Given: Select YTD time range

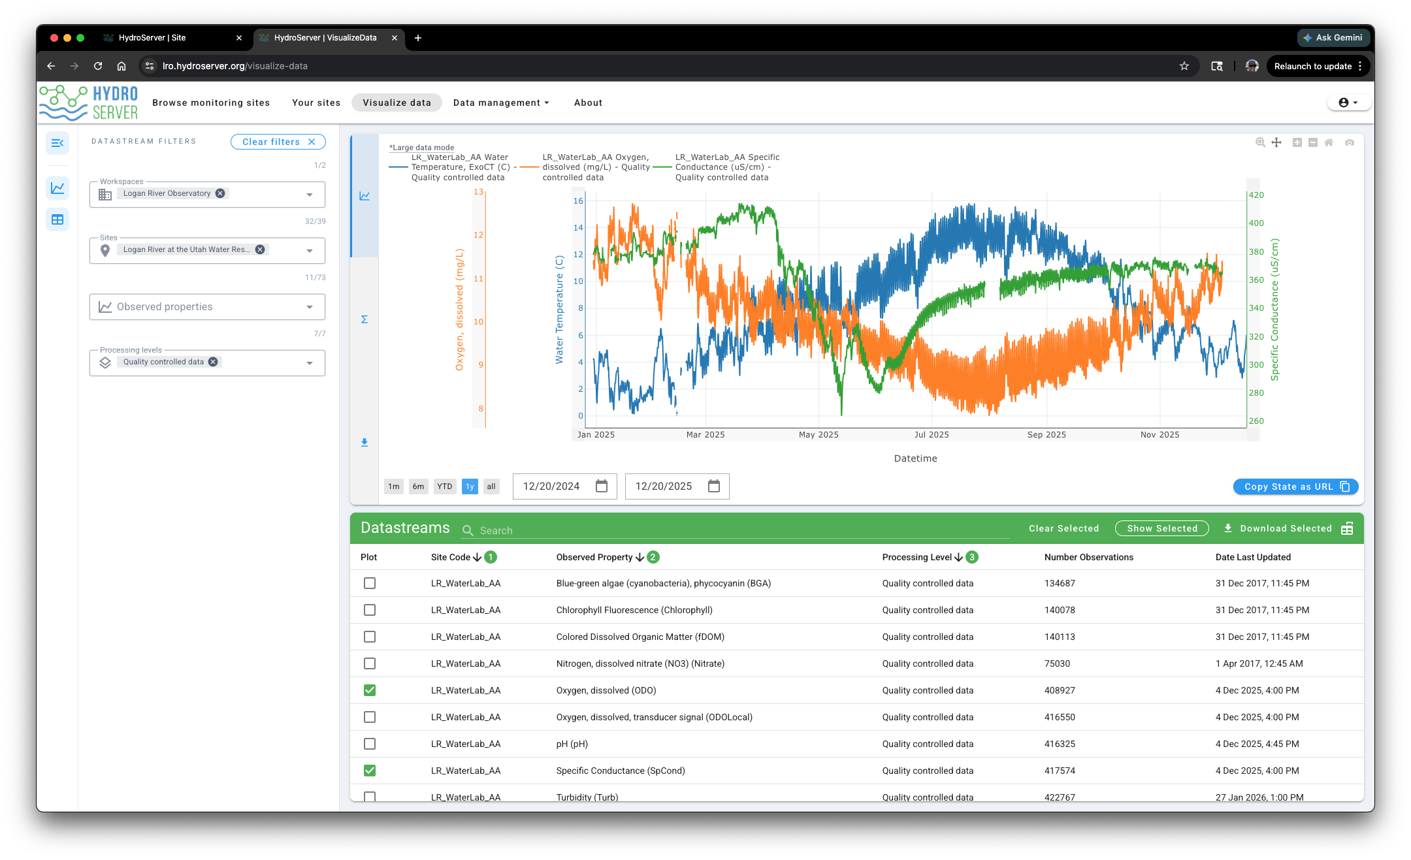Looking at the screenshot, I should click(445, 486).
